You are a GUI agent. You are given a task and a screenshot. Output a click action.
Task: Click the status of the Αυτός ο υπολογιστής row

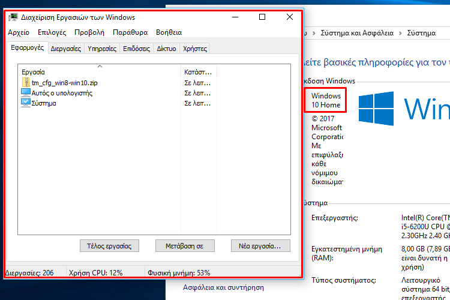pyautogui.click(x=197, y=93)
